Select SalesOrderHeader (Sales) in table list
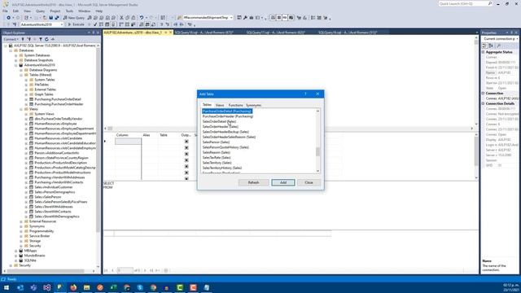The height and width of the screenshot is (293, 521). (x=221, y=127)
